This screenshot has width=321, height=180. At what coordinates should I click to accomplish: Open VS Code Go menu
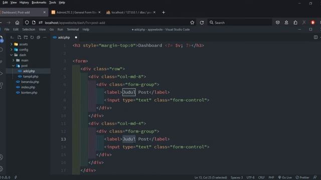(51, 29)
